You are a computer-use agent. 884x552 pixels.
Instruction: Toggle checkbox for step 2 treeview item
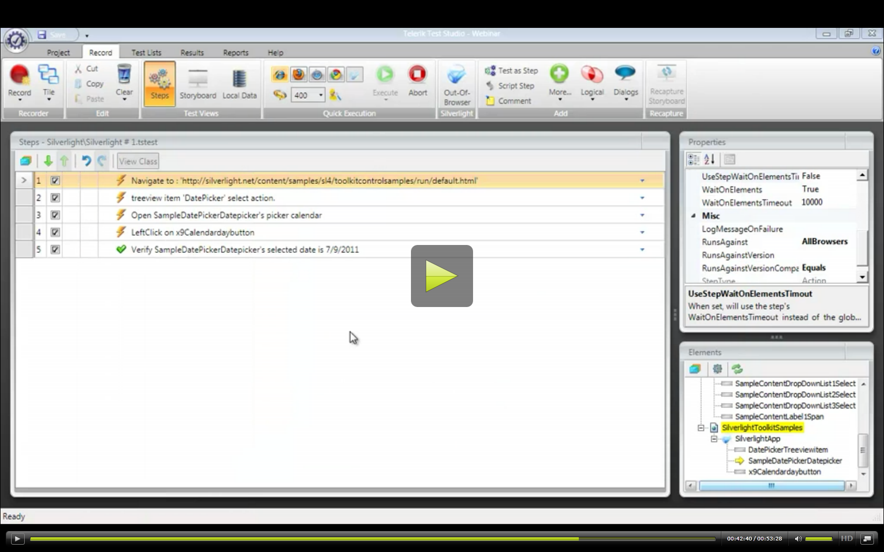click(x=55, y=198)
